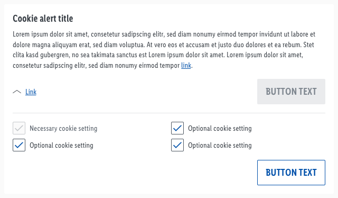338x198 pixels.
Task: Click the paragraph line starting with dolore magna
Action: (163, 45)
